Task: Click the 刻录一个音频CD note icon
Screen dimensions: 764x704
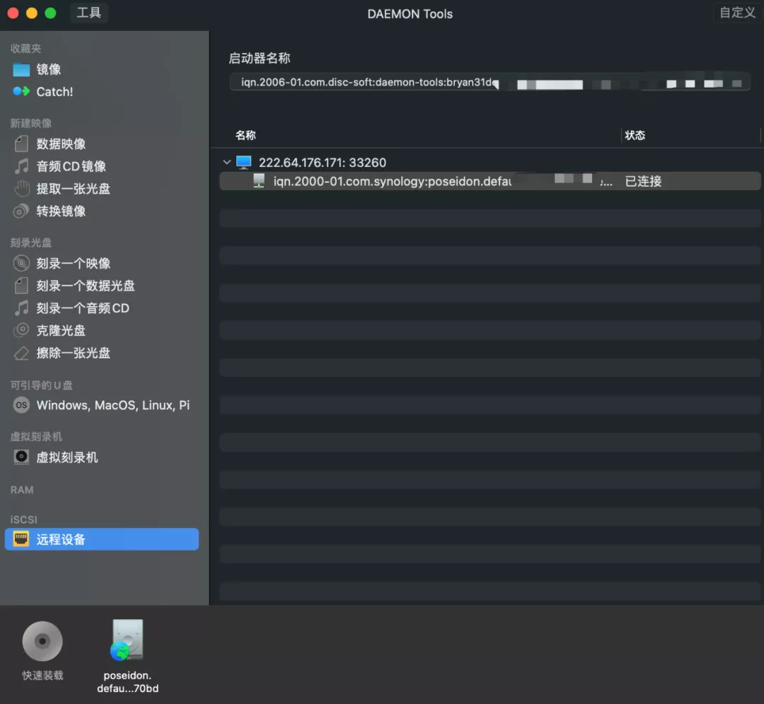Action: pos(21,308)
